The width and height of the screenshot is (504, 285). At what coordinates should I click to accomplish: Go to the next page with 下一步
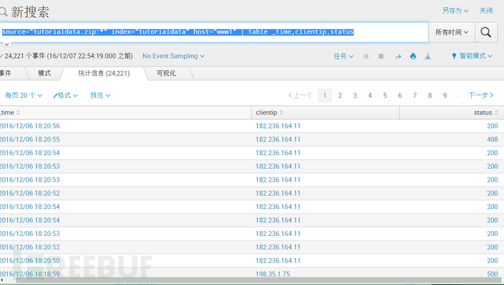(481, 95)
